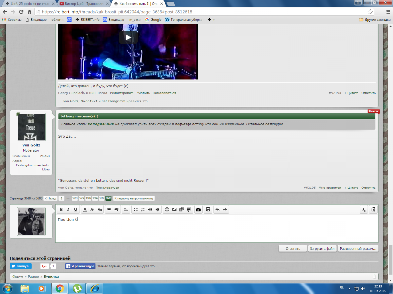The height and width of the screenshot is (294, 393).
Task: Click the insert image icon
Action: click(174, 210)
